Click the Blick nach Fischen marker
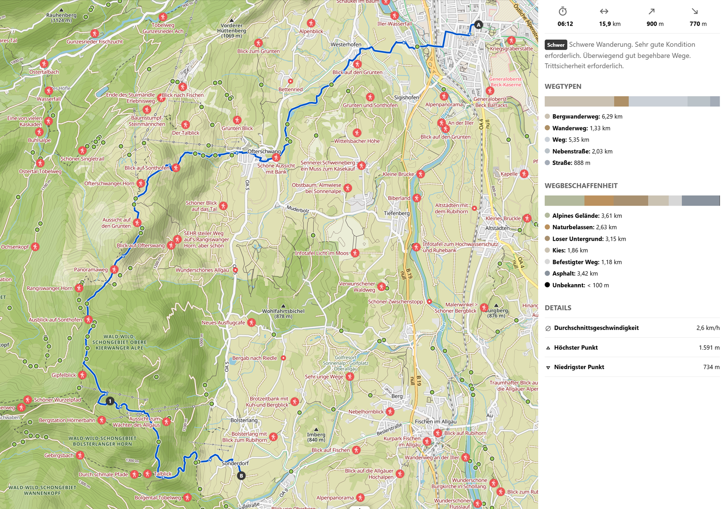 [183, 87]
